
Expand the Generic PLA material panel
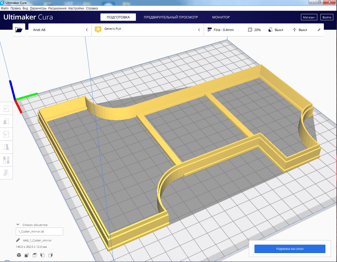(x=147, y=30)
